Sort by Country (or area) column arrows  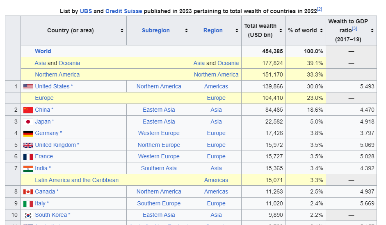(122, 30)
